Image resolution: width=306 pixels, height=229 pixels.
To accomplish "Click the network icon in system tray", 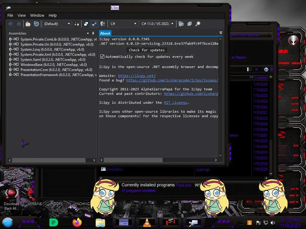I will tap(266, 223).
